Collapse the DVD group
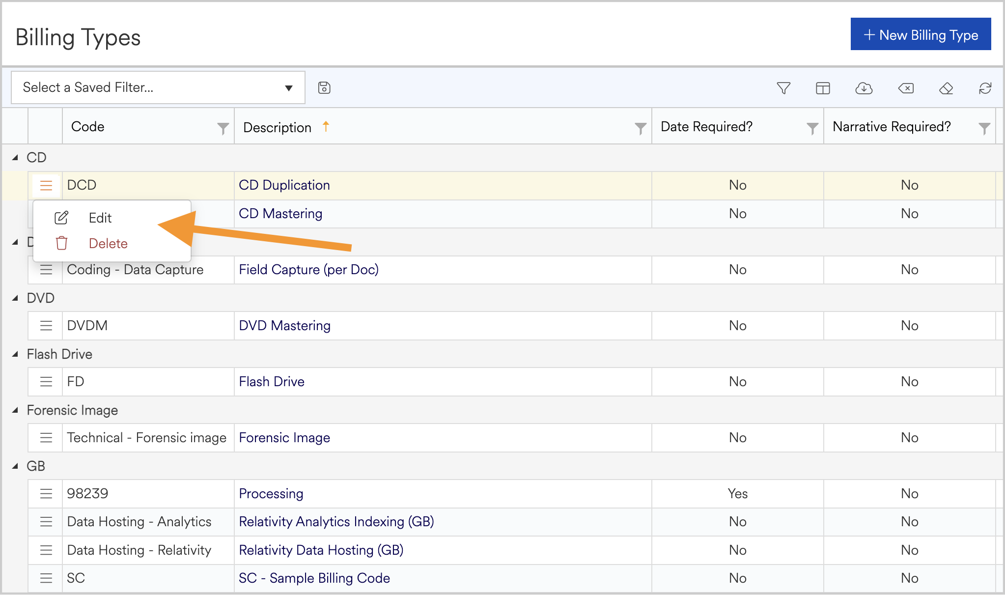This screenshot has width=1005, height=595. tap(15, 298)
